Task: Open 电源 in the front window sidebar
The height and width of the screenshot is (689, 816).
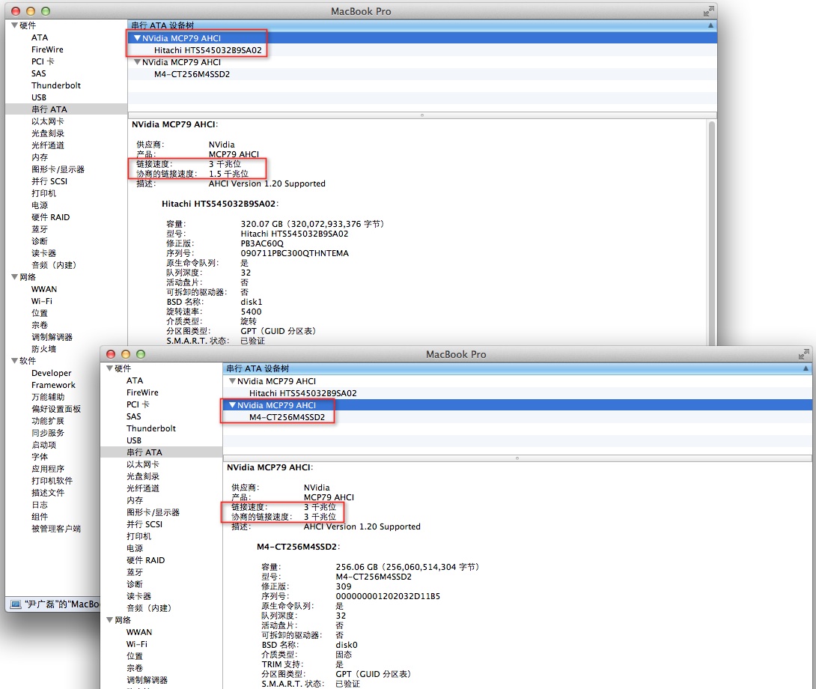Action: point(135,548)
